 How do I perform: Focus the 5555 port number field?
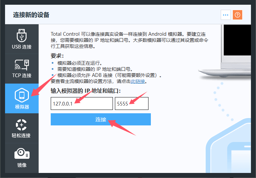132,103
